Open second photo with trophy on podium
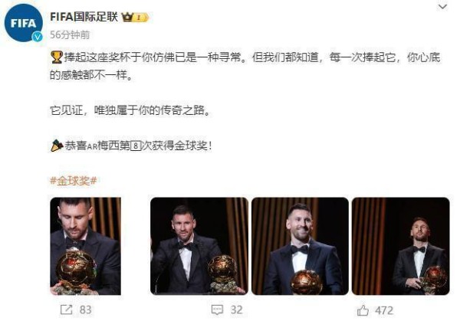460x321 pixels. (199, 246)
